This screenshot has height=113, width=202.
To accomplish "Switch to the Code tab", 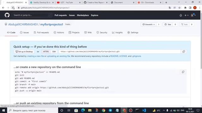I will click(11, 33).
